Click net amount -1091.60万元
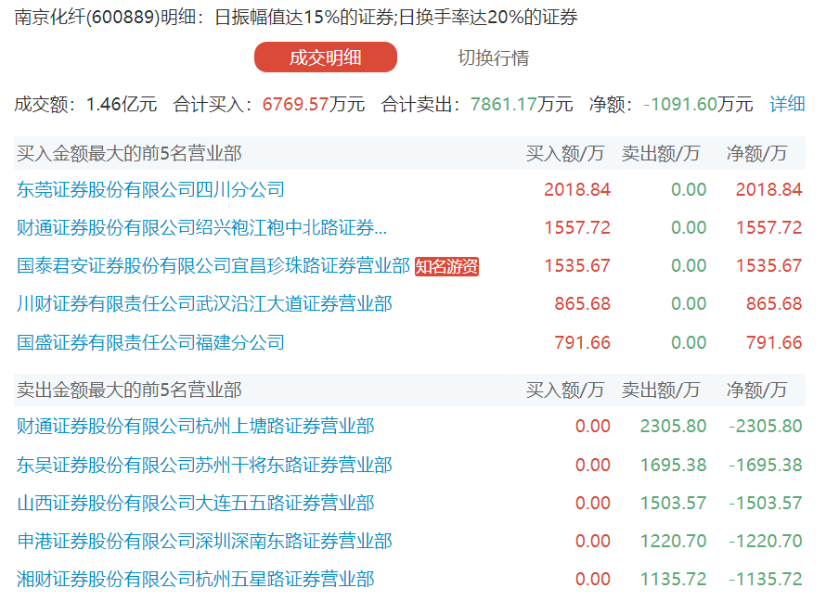This screenshot has width=826, height=614. 698,104
